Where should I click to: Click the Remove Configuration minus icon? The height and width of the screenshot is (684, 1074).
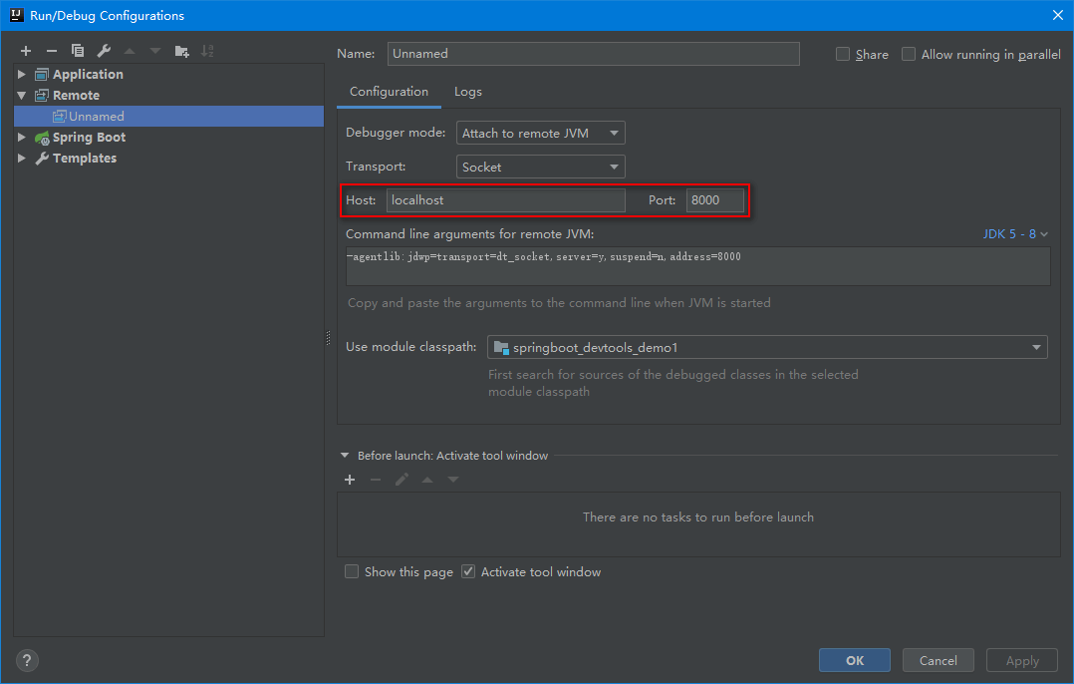tap(52, 51)
